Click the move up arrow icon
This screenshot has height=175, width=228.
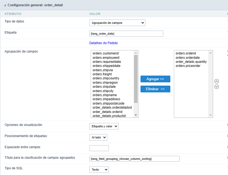(x=216, y=81)
